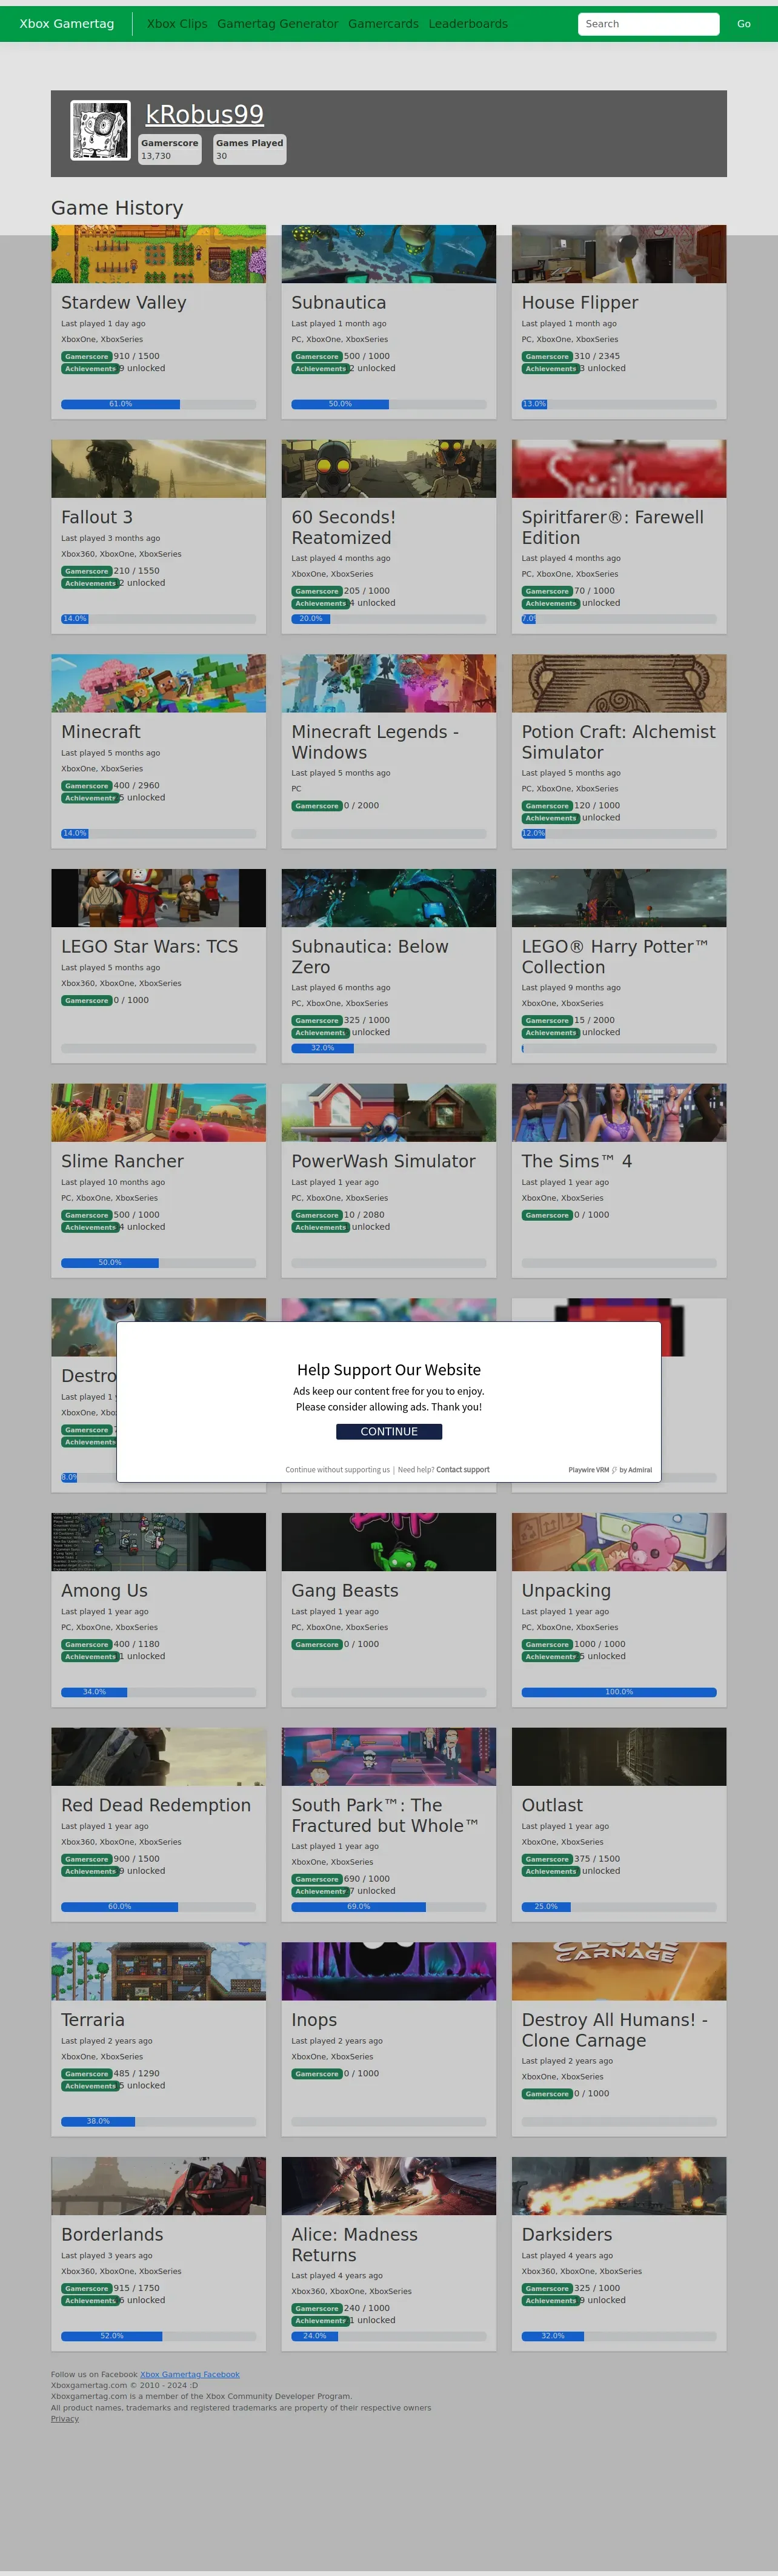Focus the Search input field
The image size is (778, 2576).
pyautogui.click(x=648, y=23)
